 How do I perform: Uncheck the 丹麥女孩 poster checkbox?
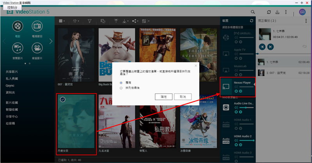[x=63, y=99]
